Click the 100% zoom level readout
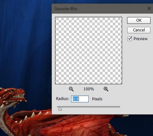 click(x=89, y=89)
